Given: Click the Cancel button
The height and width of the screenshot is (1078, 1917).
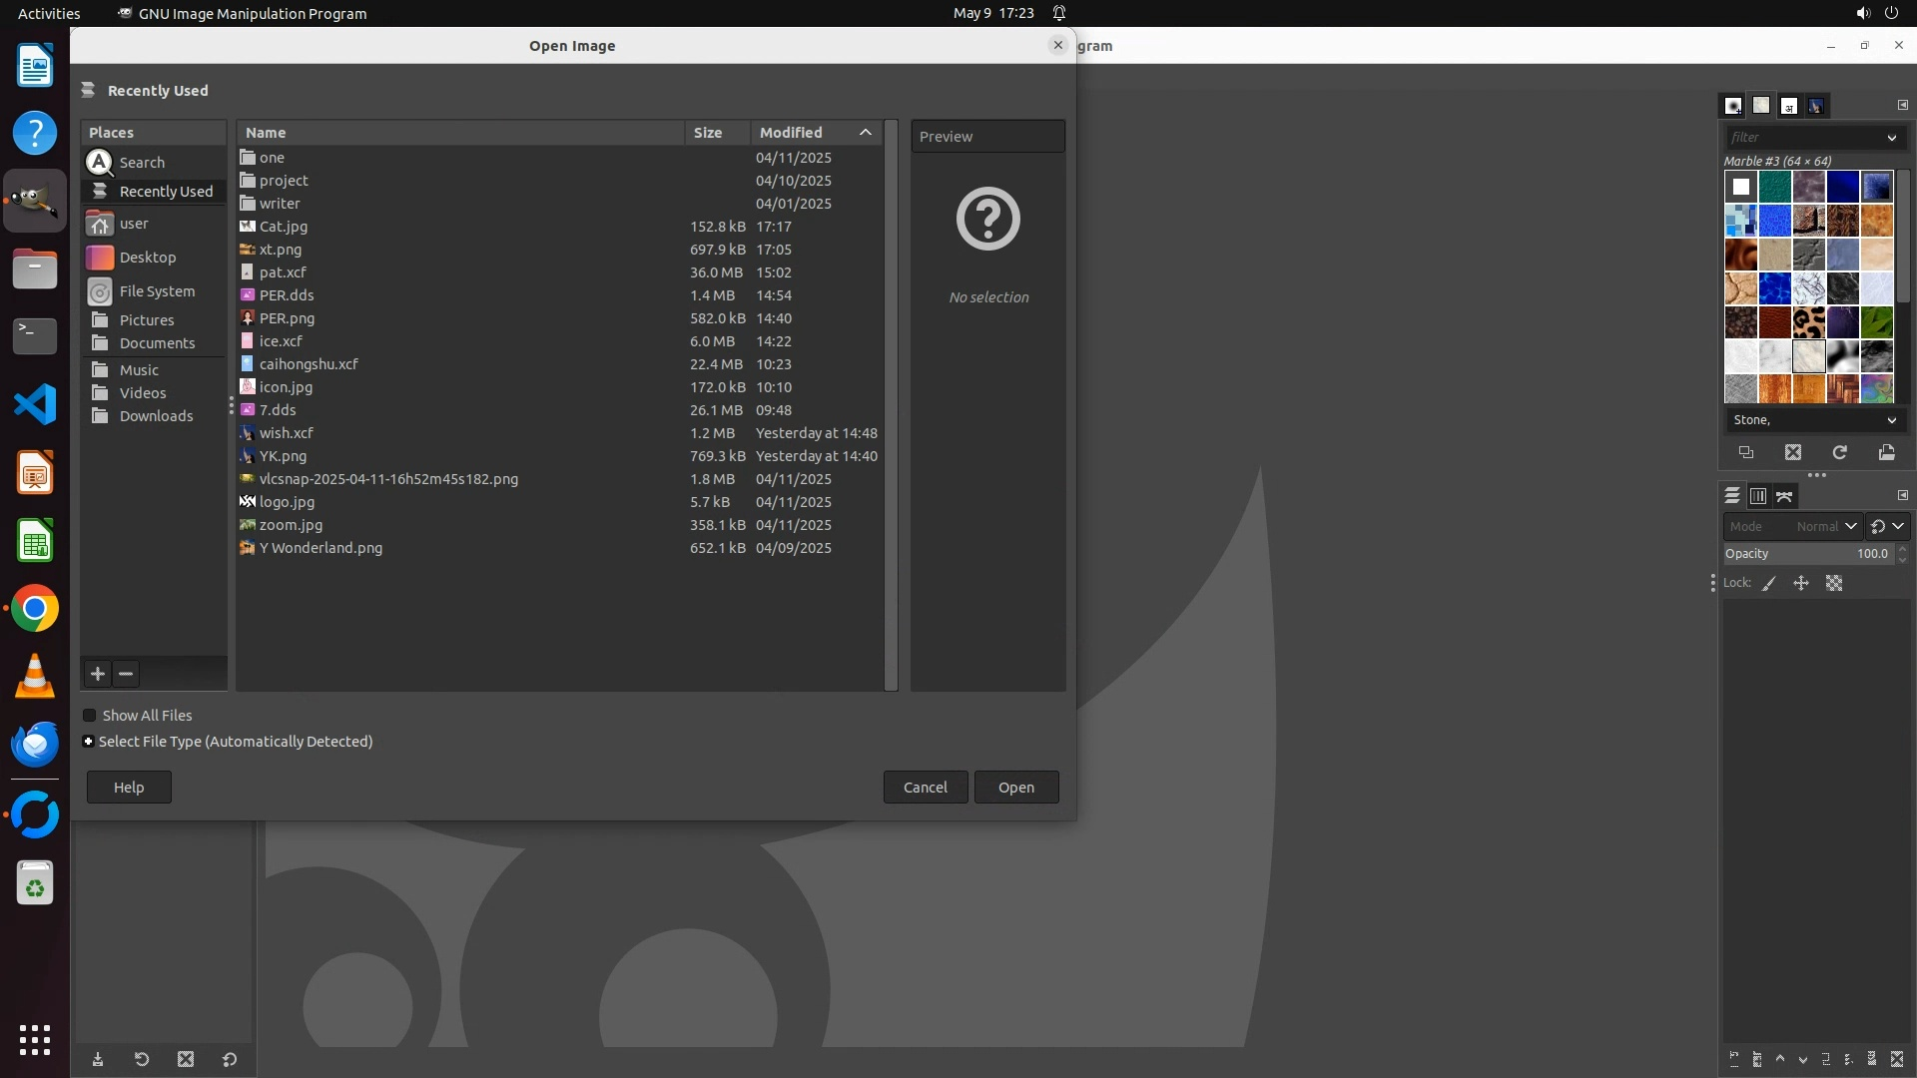Looking at the screenshot, I should [x=925, y=788].
